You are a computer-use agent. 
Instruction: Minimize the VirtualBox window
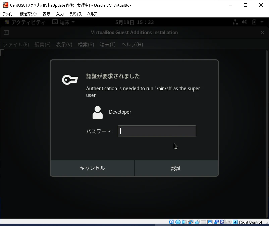coord(230,5)
